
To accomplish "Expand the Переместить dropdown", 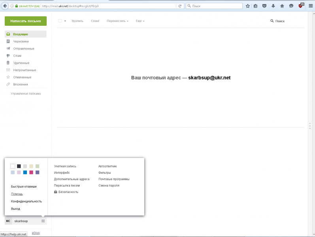I will click(117, 21).
